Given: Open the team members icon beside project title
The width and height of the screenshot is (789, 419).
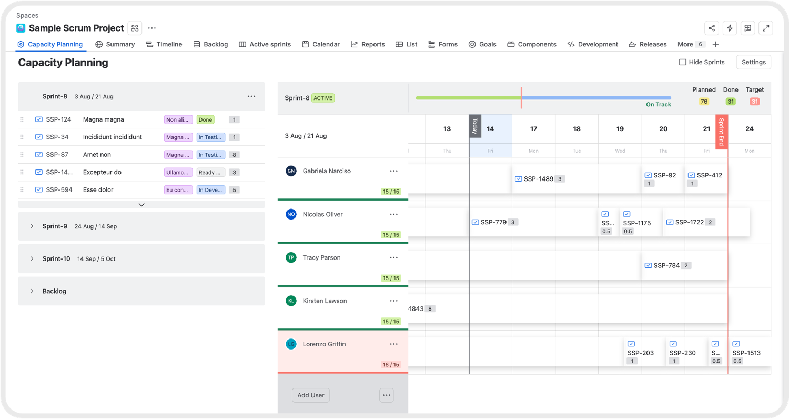Looking at the screenshot, I should pyautogui.click(x=135, y=28).
